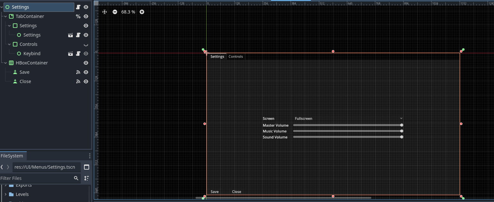The width and height of the screenshot is (494, 202).
Task: Open FileSystem dock options three-dot menu
Action: tap(90, 156)
